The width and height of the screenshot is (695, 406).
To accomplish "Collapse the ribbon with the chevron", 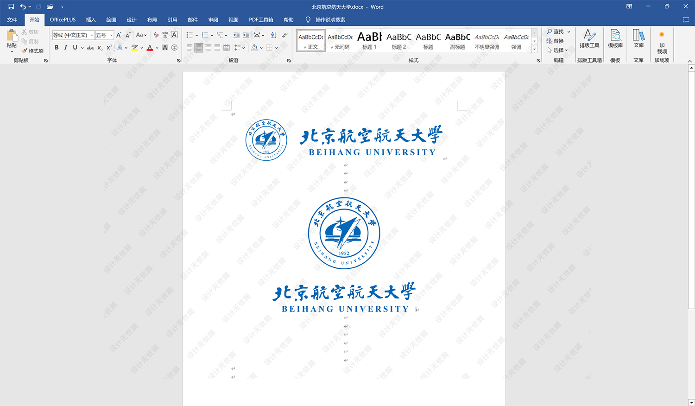I will pos(690,61).
